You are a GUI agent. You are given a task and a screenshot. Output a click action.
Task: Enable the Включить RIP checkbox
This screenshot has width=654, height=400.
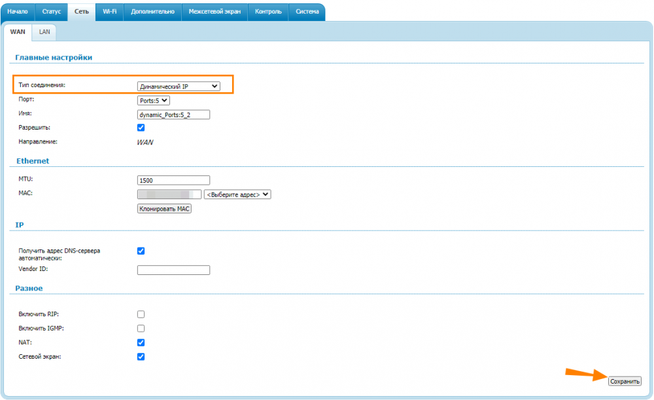pyautogui.click(x=141, y=314)
